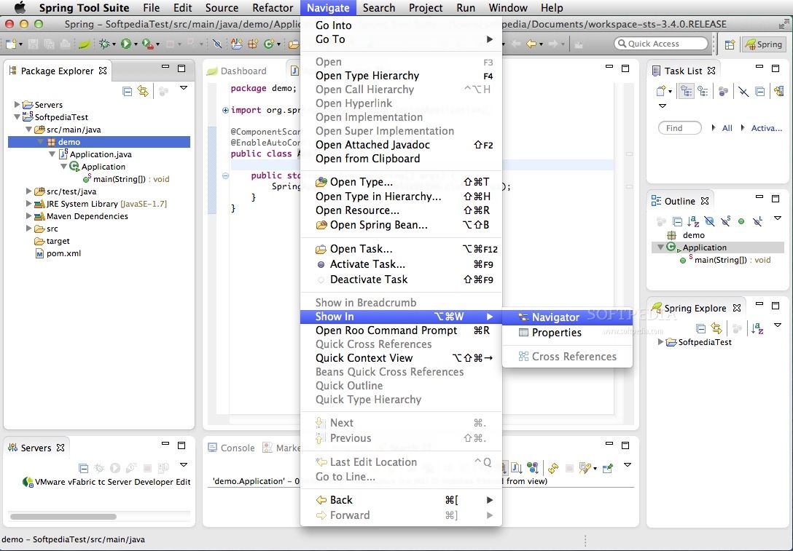
Task: Click the Quick Access search field
Action: click(x=660, y=44)
